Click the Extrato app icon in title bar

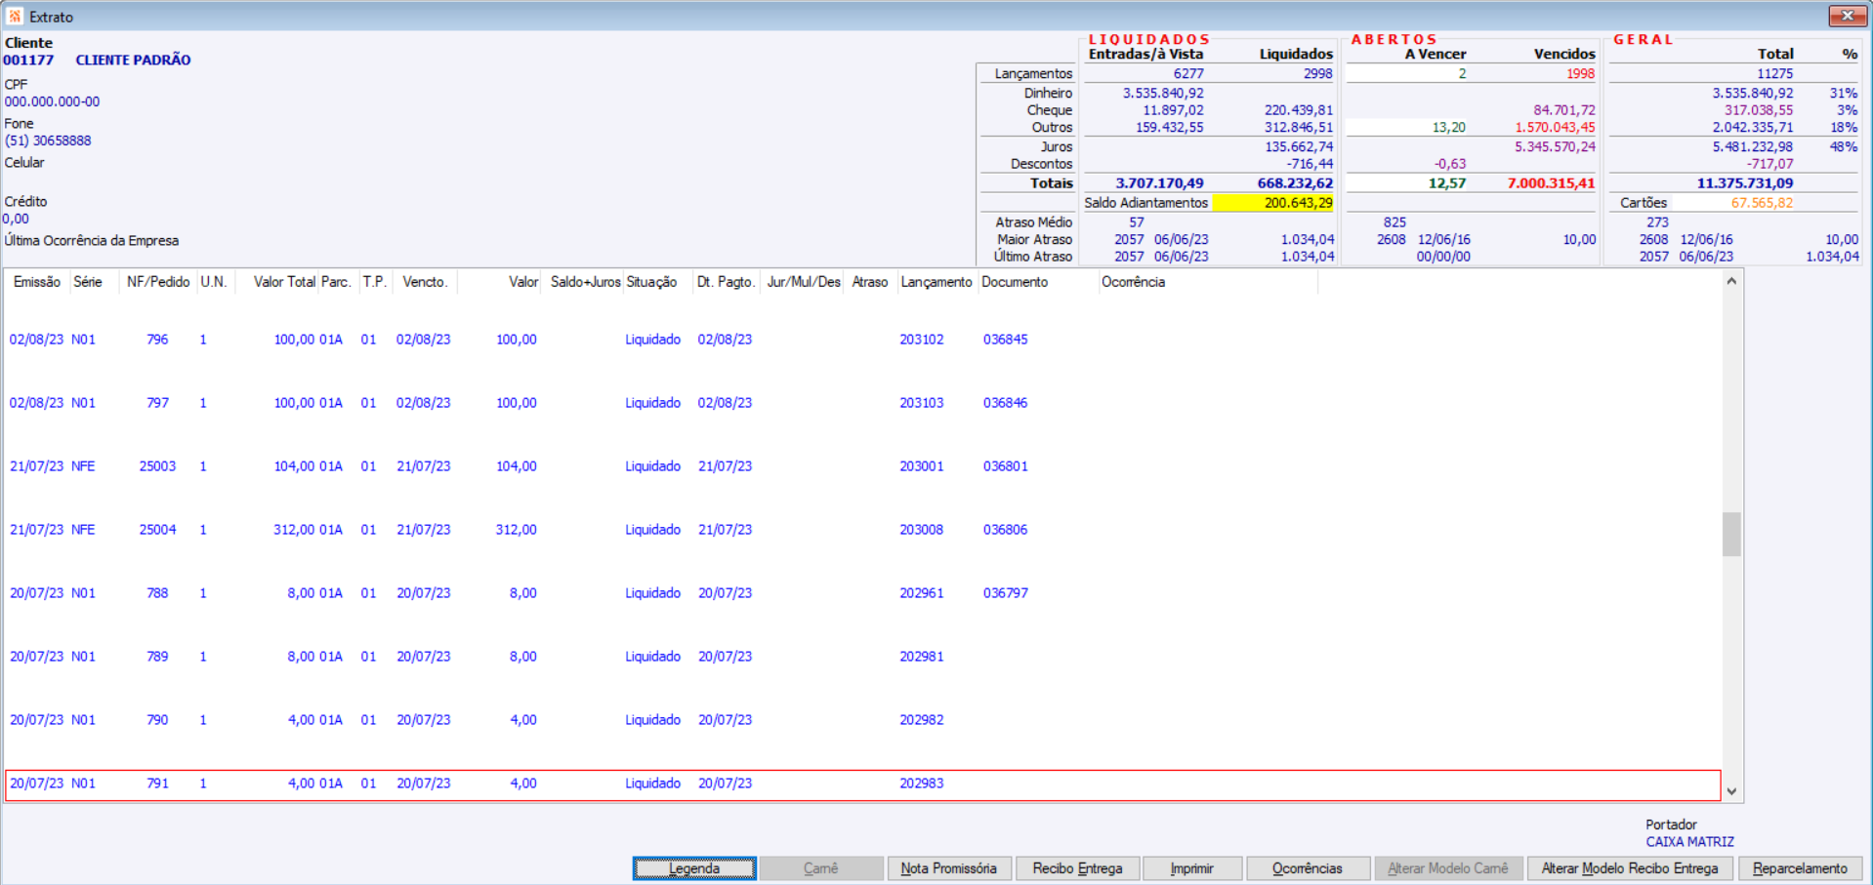(15, 17)
